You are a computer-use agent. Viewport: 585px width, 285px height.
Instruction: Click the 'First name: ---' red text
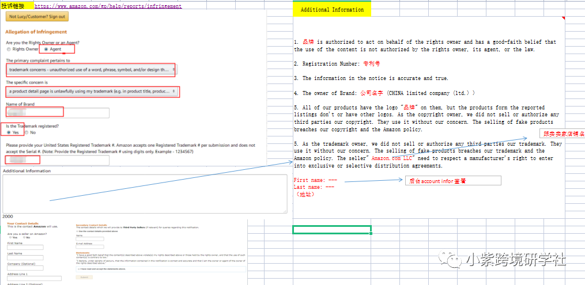[315, 180]
